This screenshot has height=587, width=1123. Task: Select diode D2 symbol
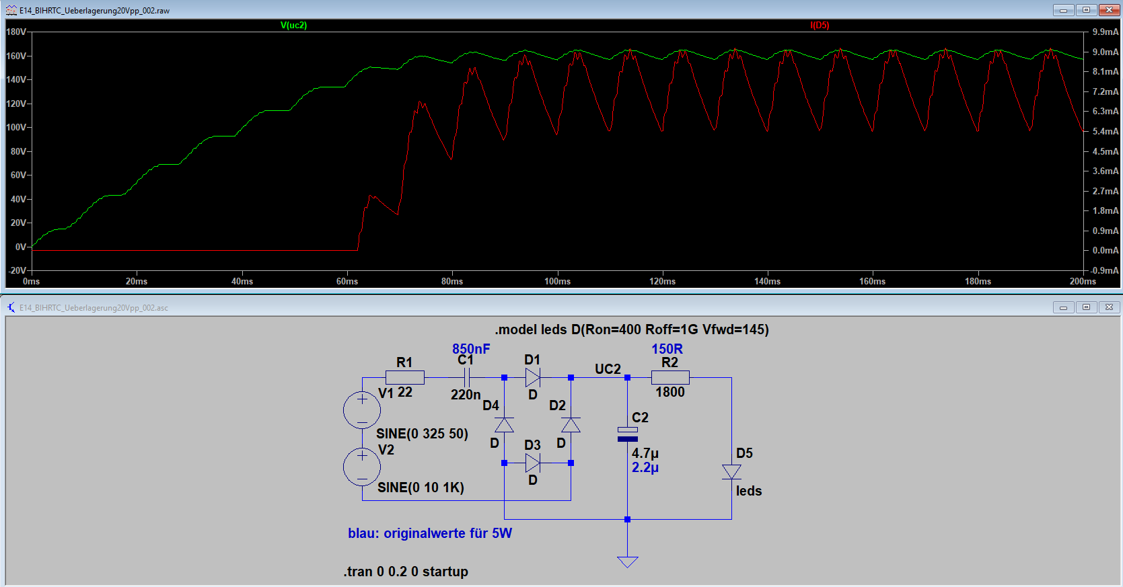pyautogui.click(x=571, y=424)
